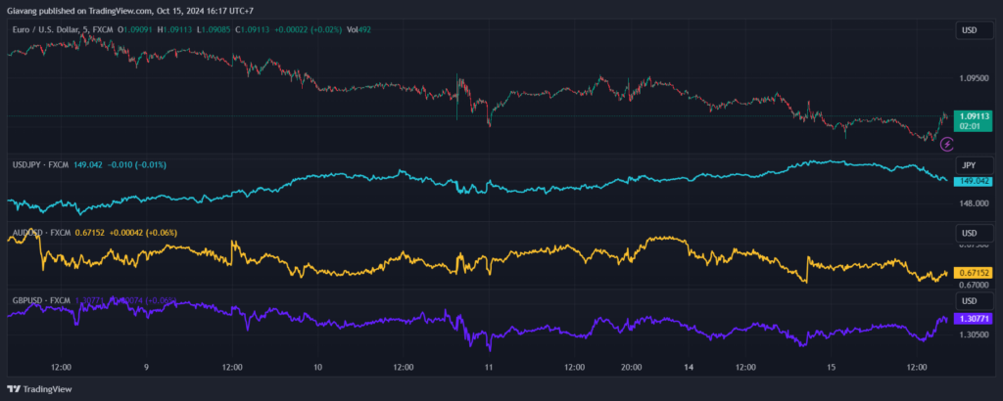Click the 20:00 label on the time axis
This screenshot has height=401, width=1003.
[x=631, y=368]
